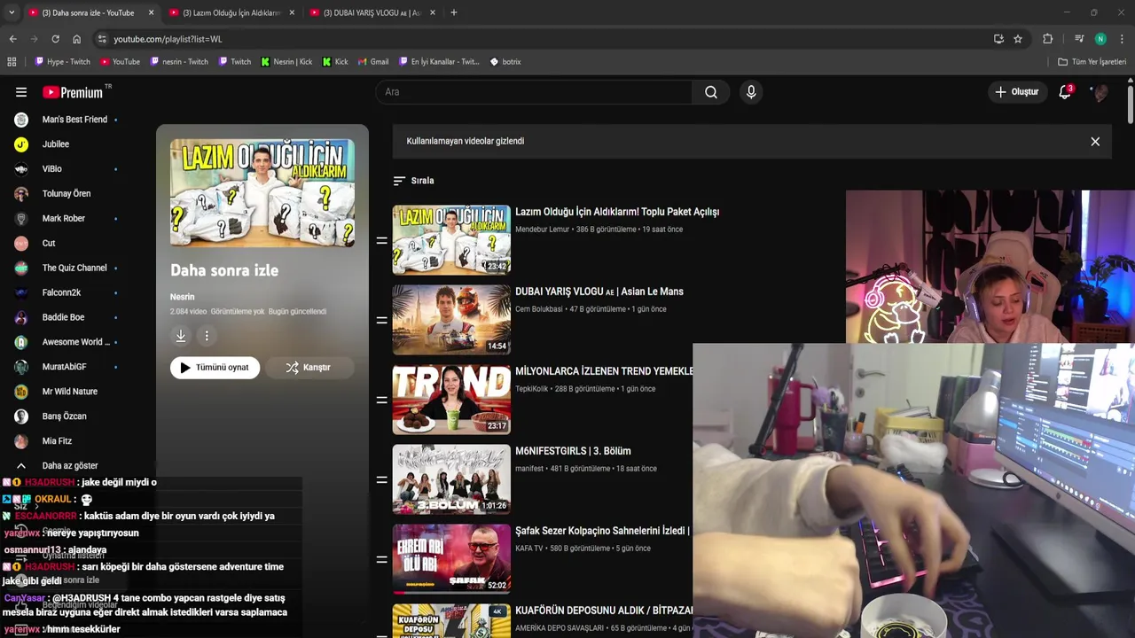1135x638 pixels.
Task: Reload the page with the refresh icon
Action: click(x=55, y=39)
